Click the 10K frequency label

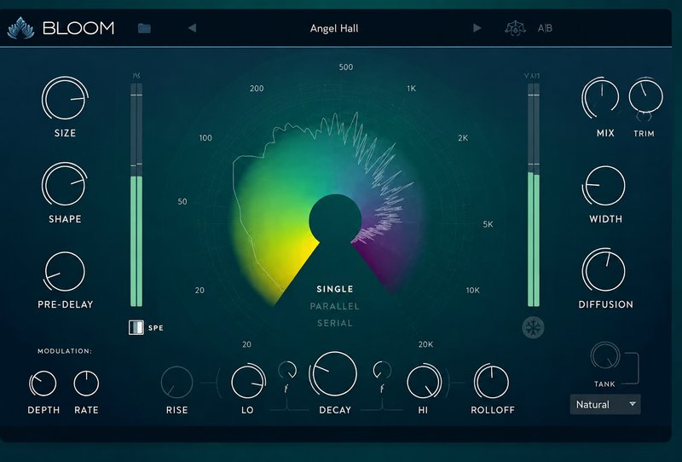pos(473,290)
